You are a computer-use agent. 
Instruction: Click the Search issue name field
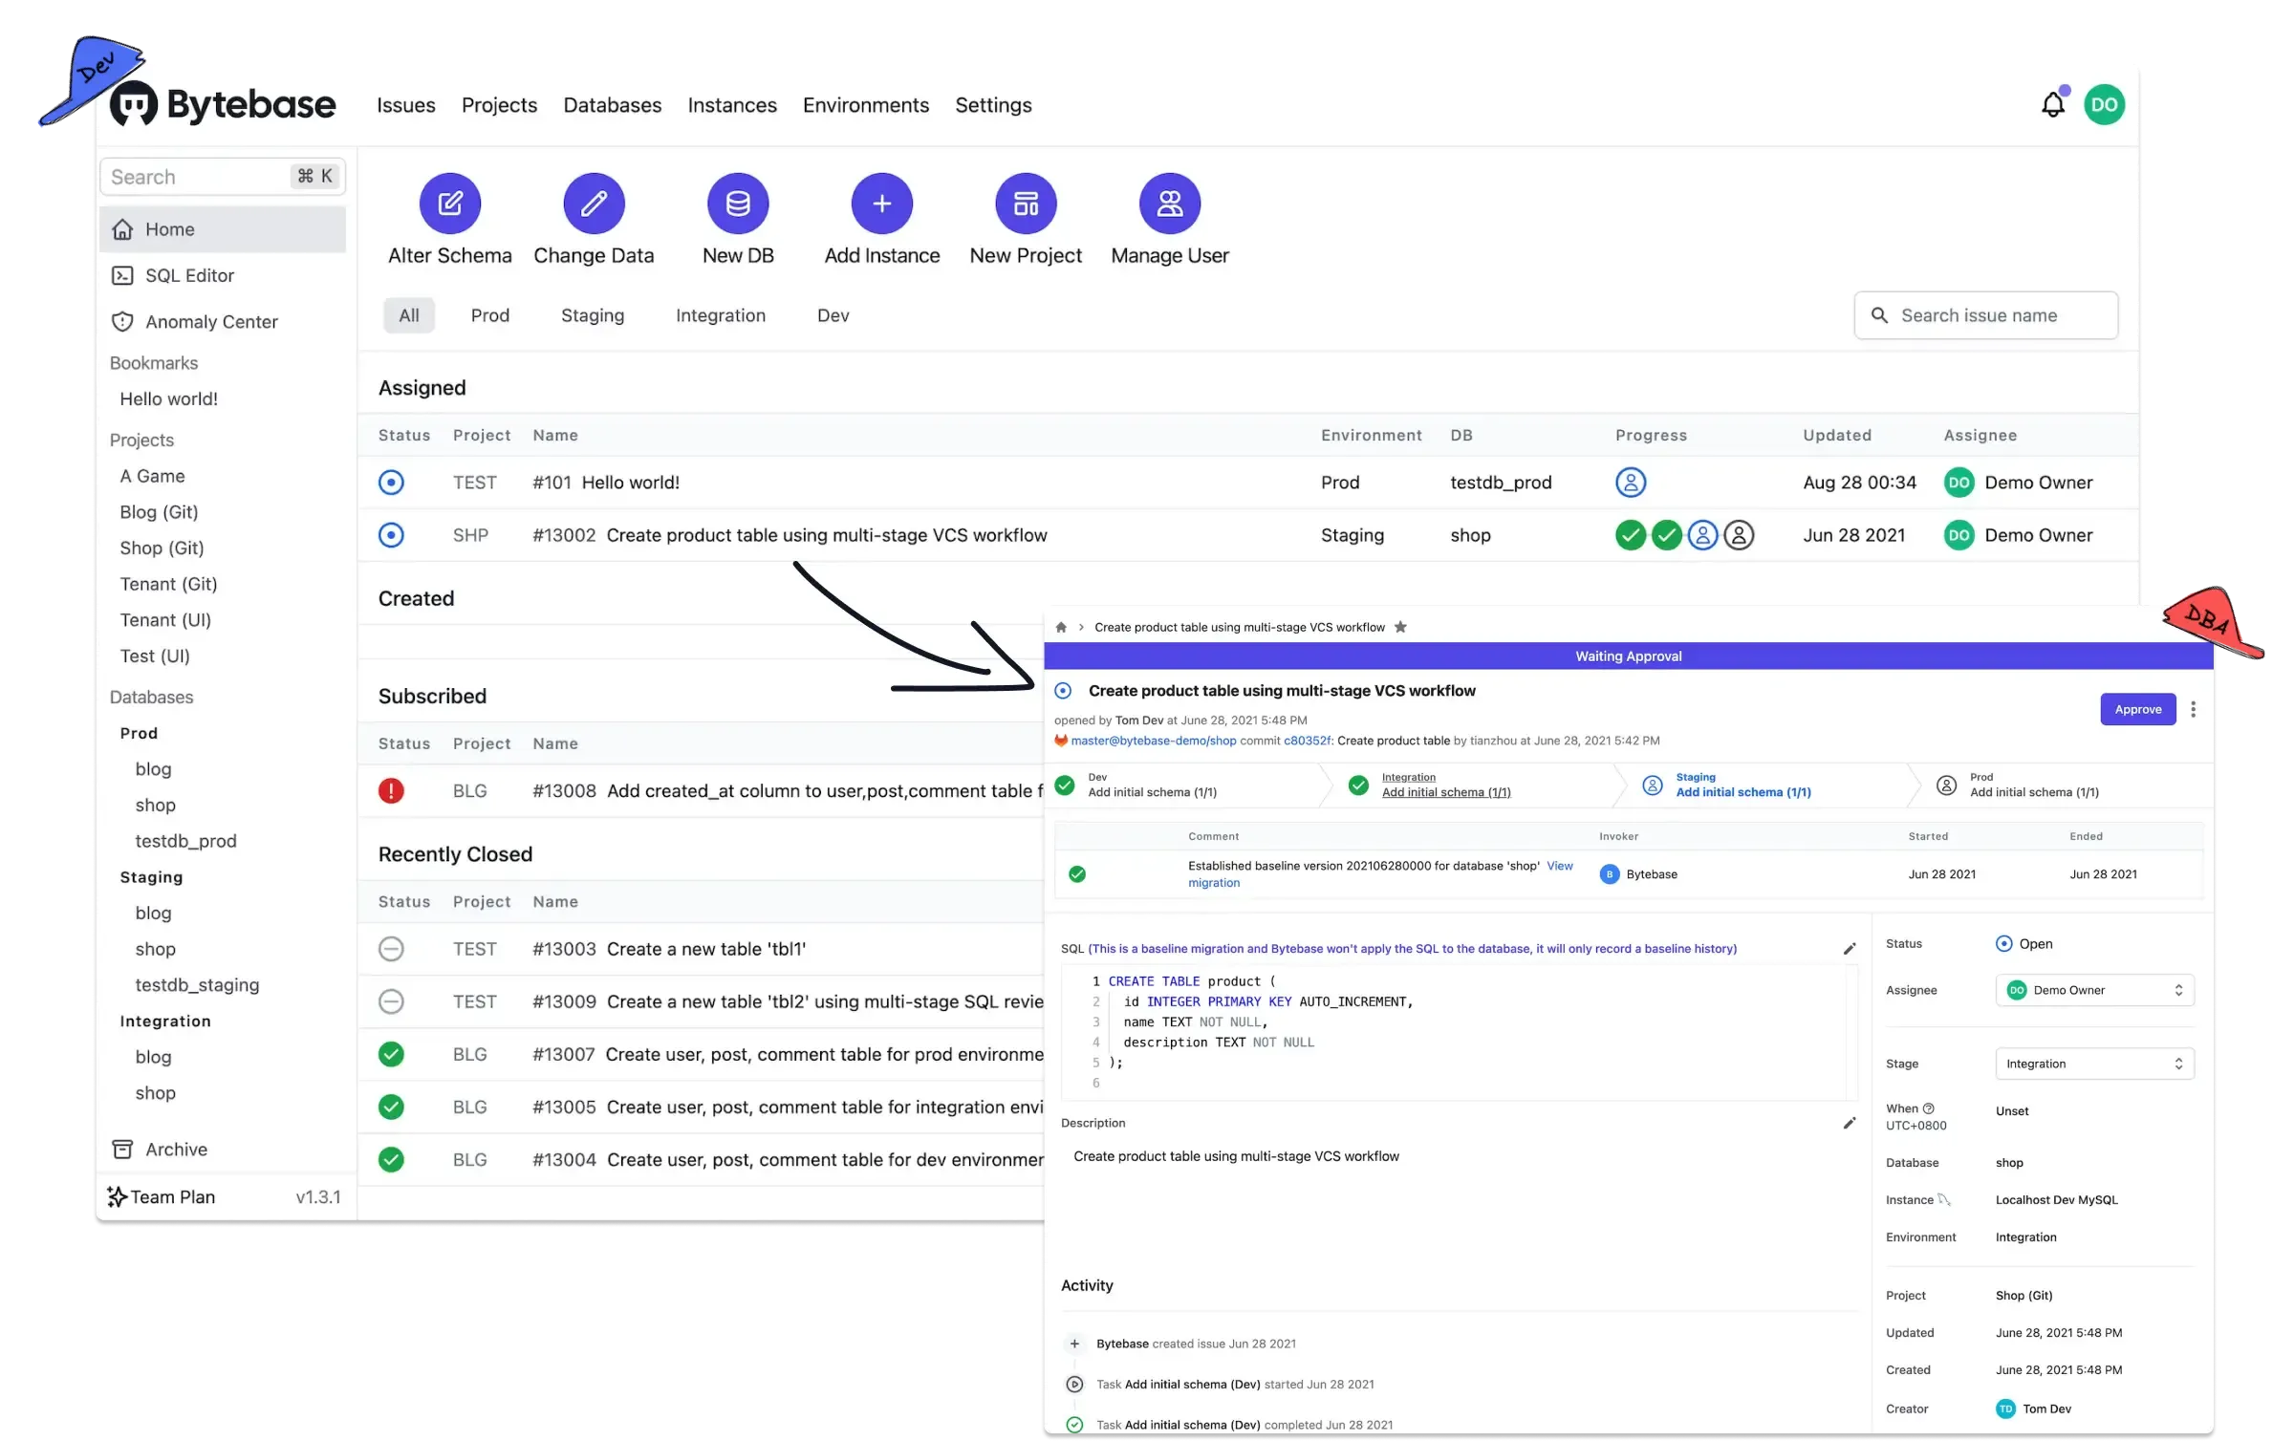1986,315
